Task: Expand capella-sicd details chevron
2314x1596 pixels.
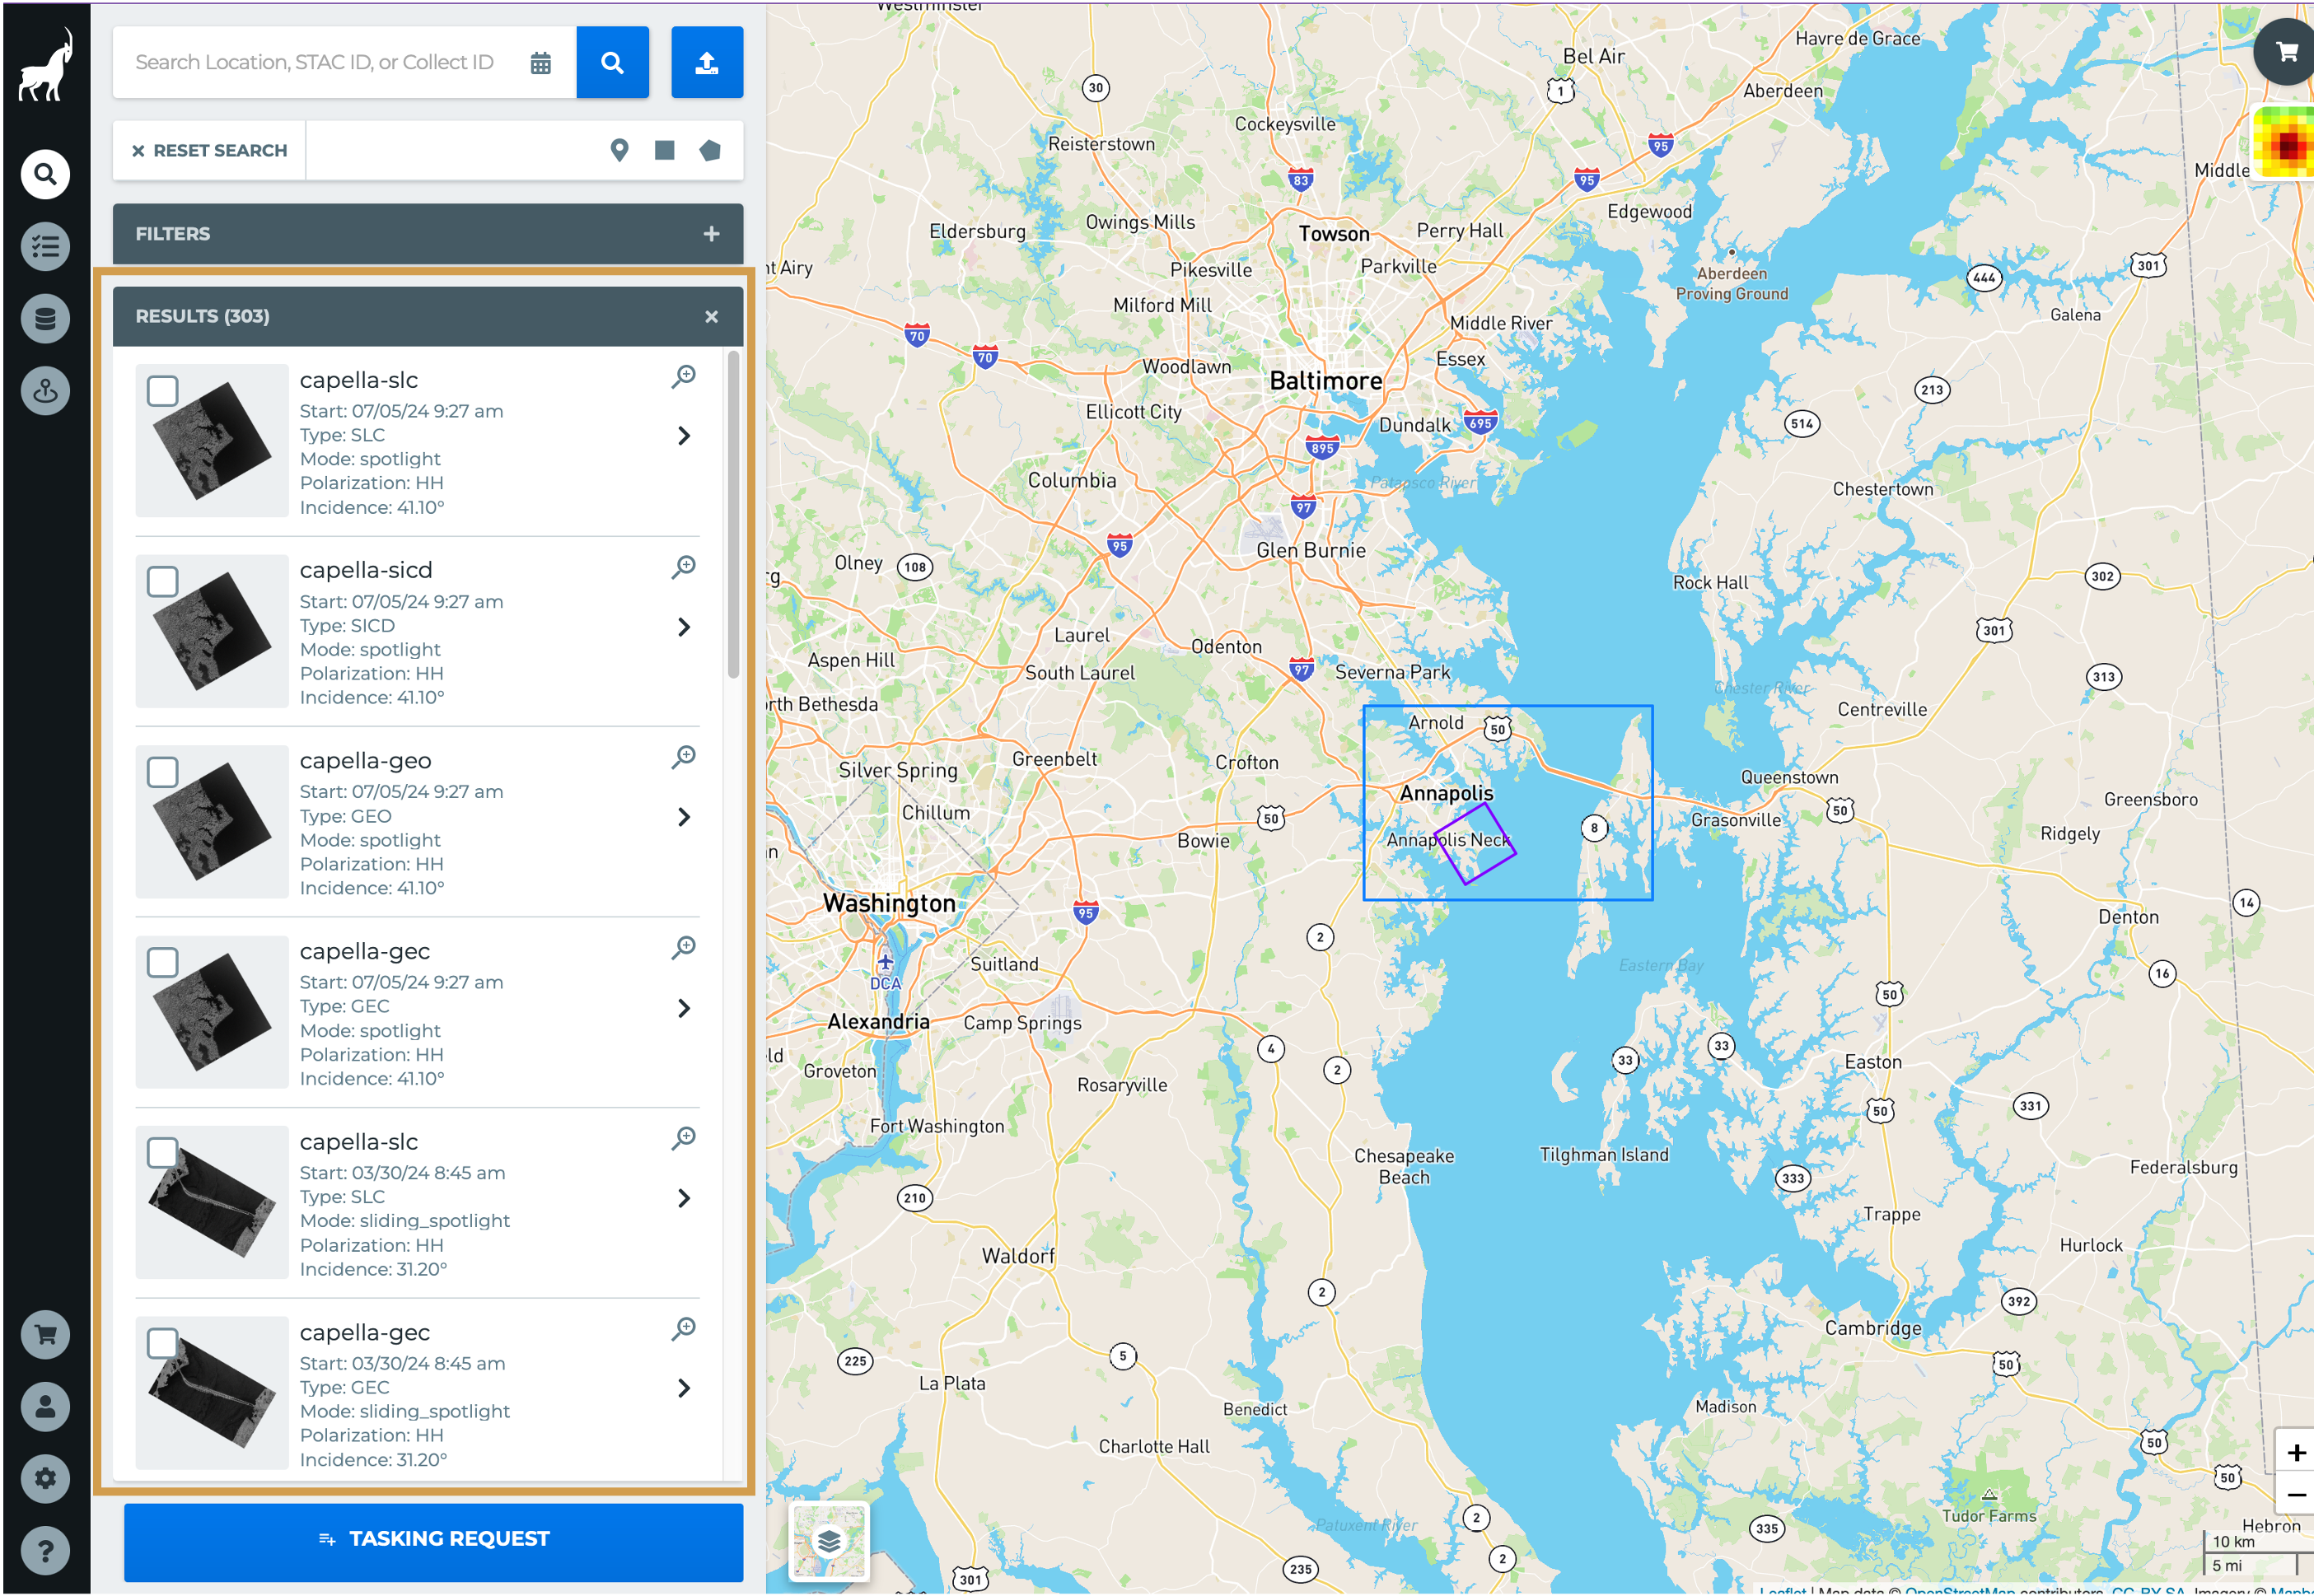Action: coord(684,627)
